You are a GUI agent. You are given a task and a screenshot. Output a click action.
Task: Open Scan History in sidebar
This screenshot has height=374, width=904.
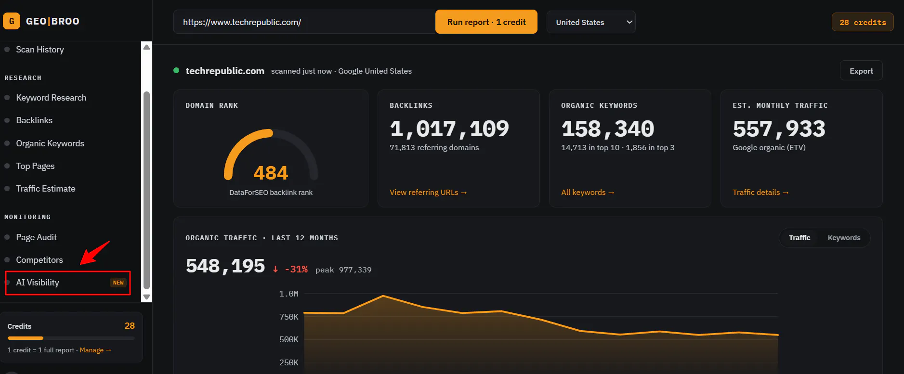point(40,50)
